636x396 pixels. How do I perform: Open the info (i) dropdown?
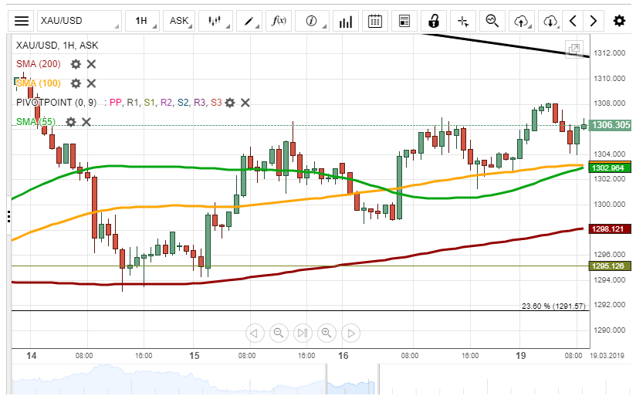(x=312, y=21)
